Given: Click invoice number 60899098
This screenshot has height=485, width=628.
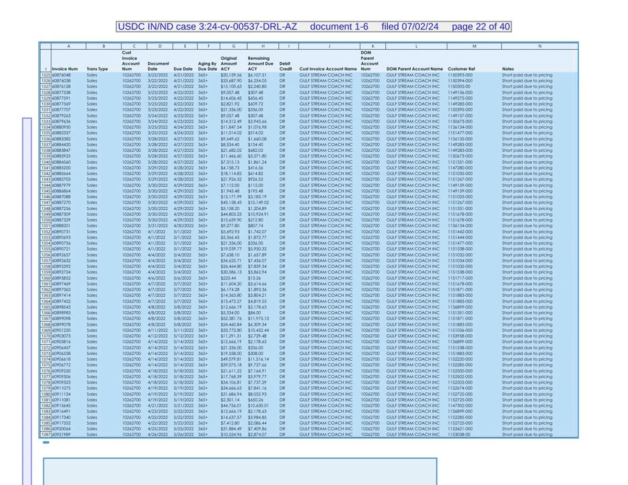Looking at the screenshot, I should (61, 319).
